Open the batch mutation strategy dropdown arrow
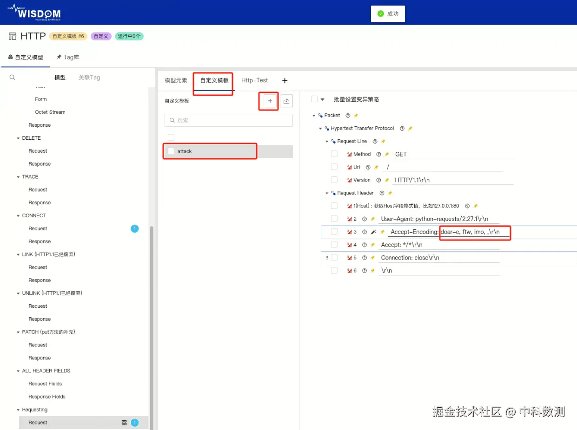 click(x=323, y=99)
